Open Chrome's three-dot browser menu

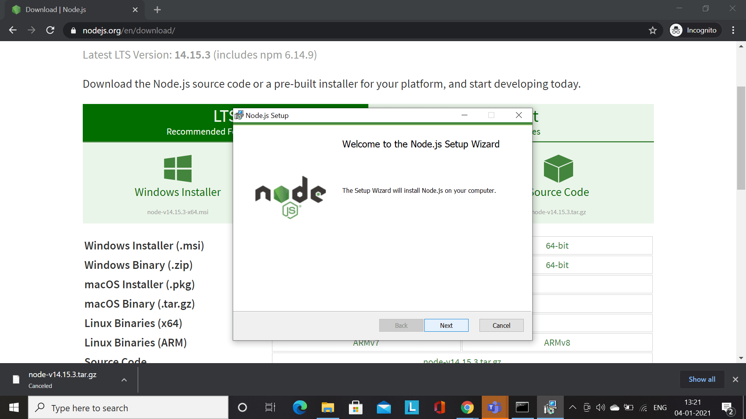[x=734, y=30]
